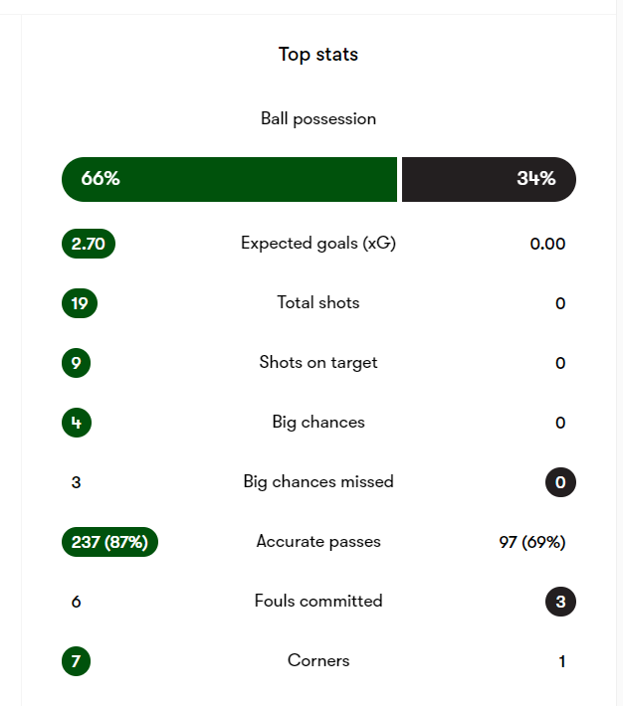Click the dark 0 big chances missed badge
623x706 pixels.
point(560,482)
